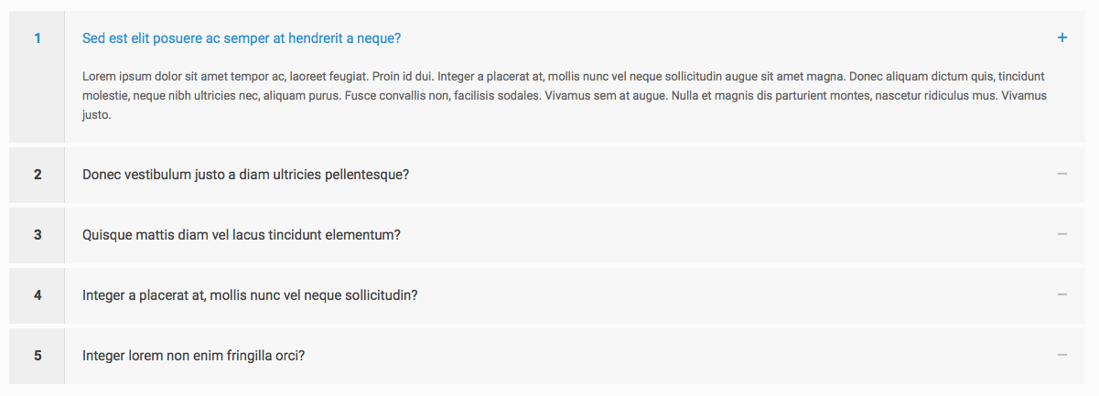Click the plus icon on the first question
1099x396 pixels.
(x=1061, y=37)
